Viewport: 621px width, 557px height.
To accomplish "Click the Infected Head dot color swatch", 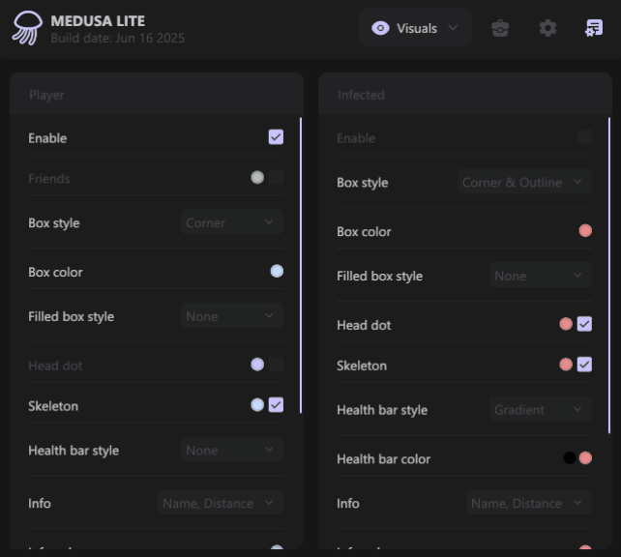I will (x=566, y=324).
